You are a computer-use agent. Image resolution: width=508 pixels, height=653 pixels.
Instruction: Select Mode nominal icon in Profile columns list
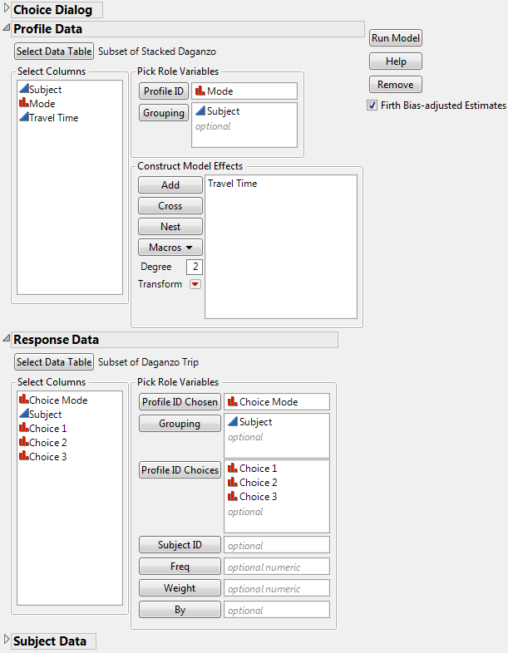[x=24, y=103]
